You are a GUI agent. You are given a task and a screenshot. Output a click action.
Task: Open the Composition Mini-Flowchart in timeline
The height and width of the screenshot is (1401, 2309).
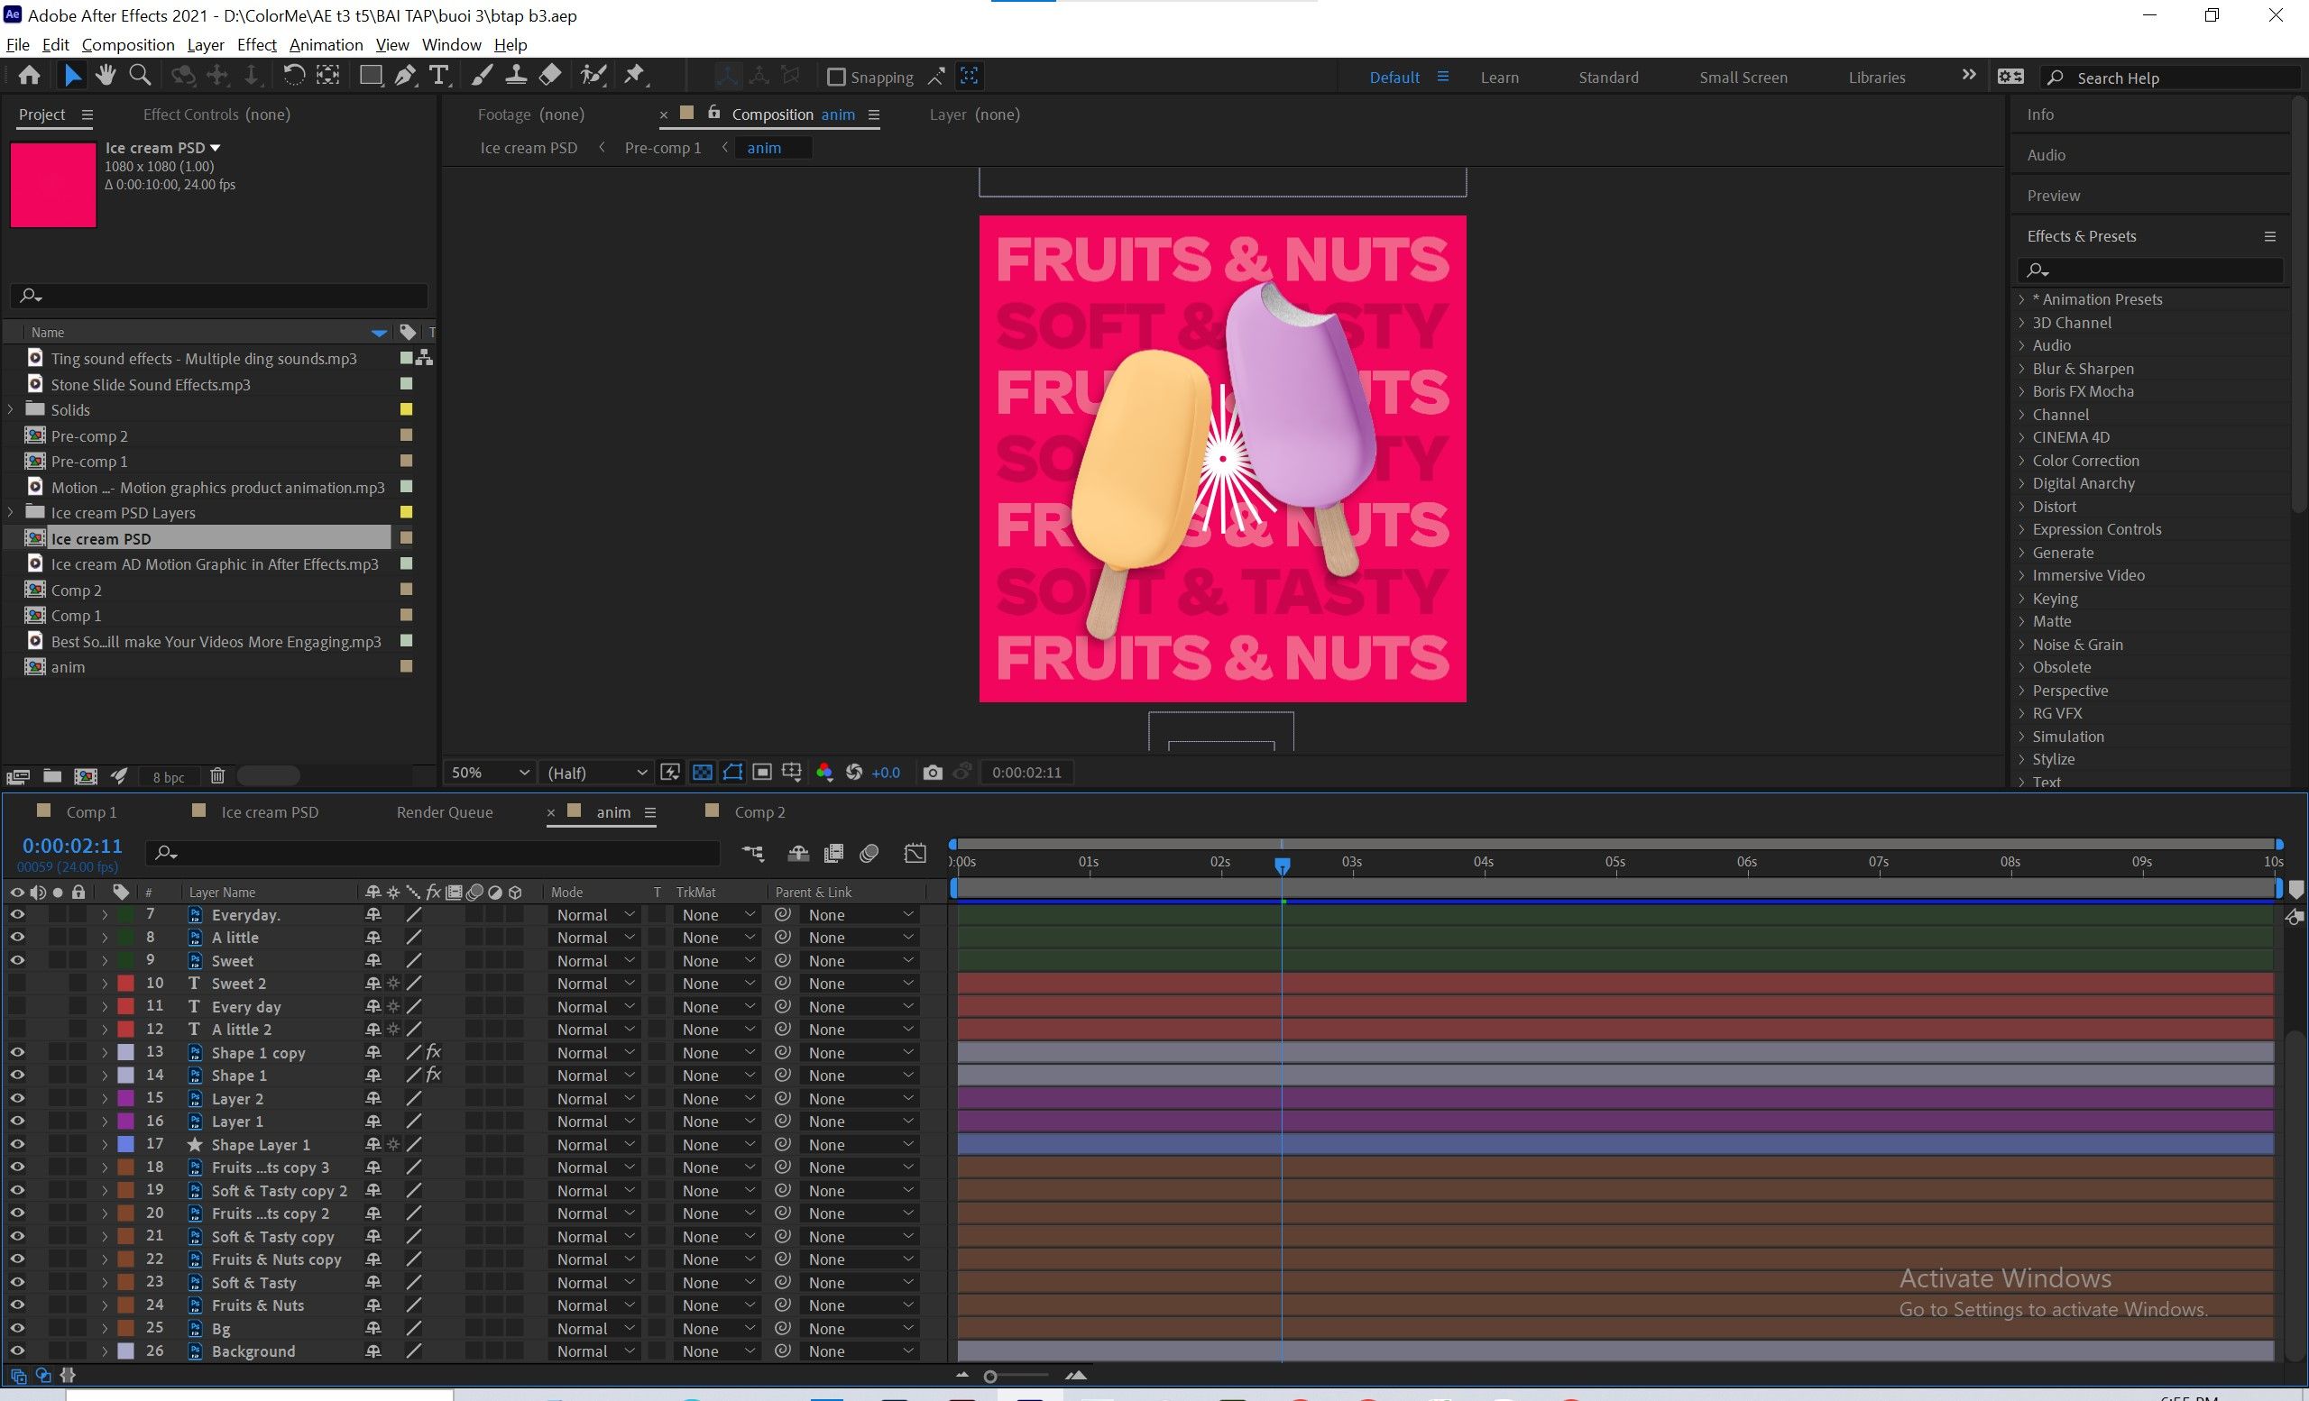[752, 853]
